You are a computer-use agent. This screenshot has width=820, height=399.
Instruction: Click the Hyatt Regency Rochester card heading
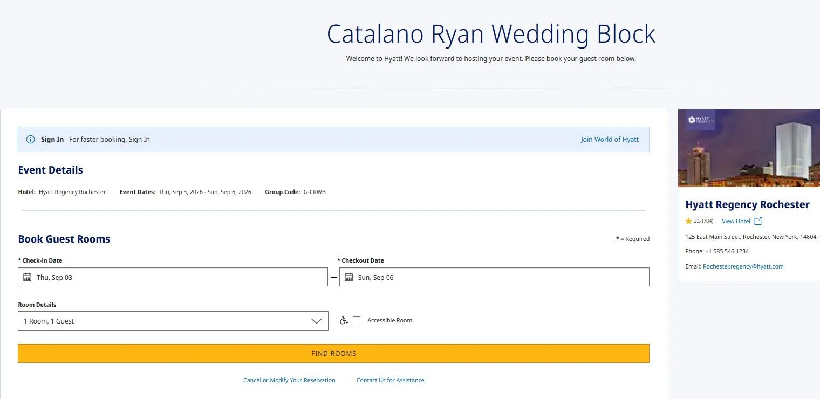pyautogui.click(x=747, y=204)
